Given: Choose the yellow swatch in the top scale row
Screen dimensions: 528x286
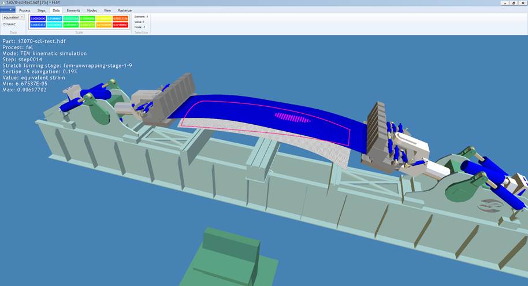Looking at the screenshot, I should (105, 18).
